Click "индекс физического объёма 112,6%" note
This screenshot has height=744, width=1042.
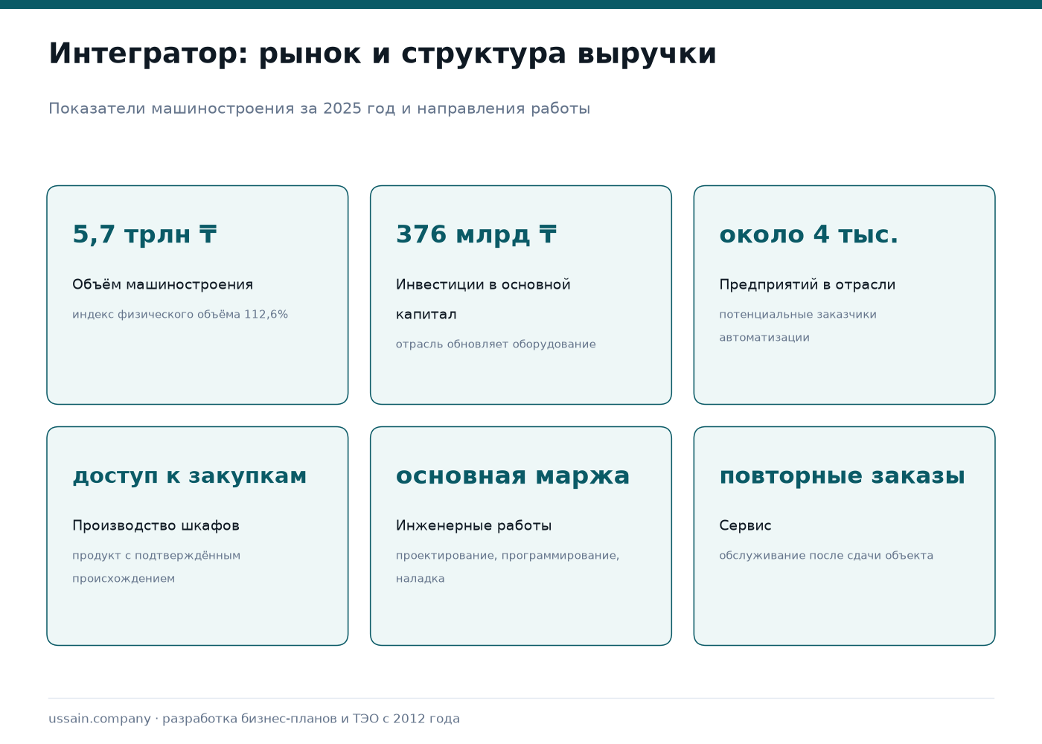click(180, 314)
